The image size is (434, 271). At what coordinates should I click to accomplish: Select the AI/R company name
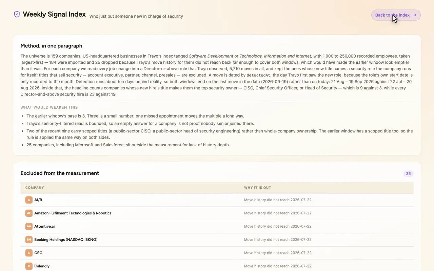[x=38, y=200]
